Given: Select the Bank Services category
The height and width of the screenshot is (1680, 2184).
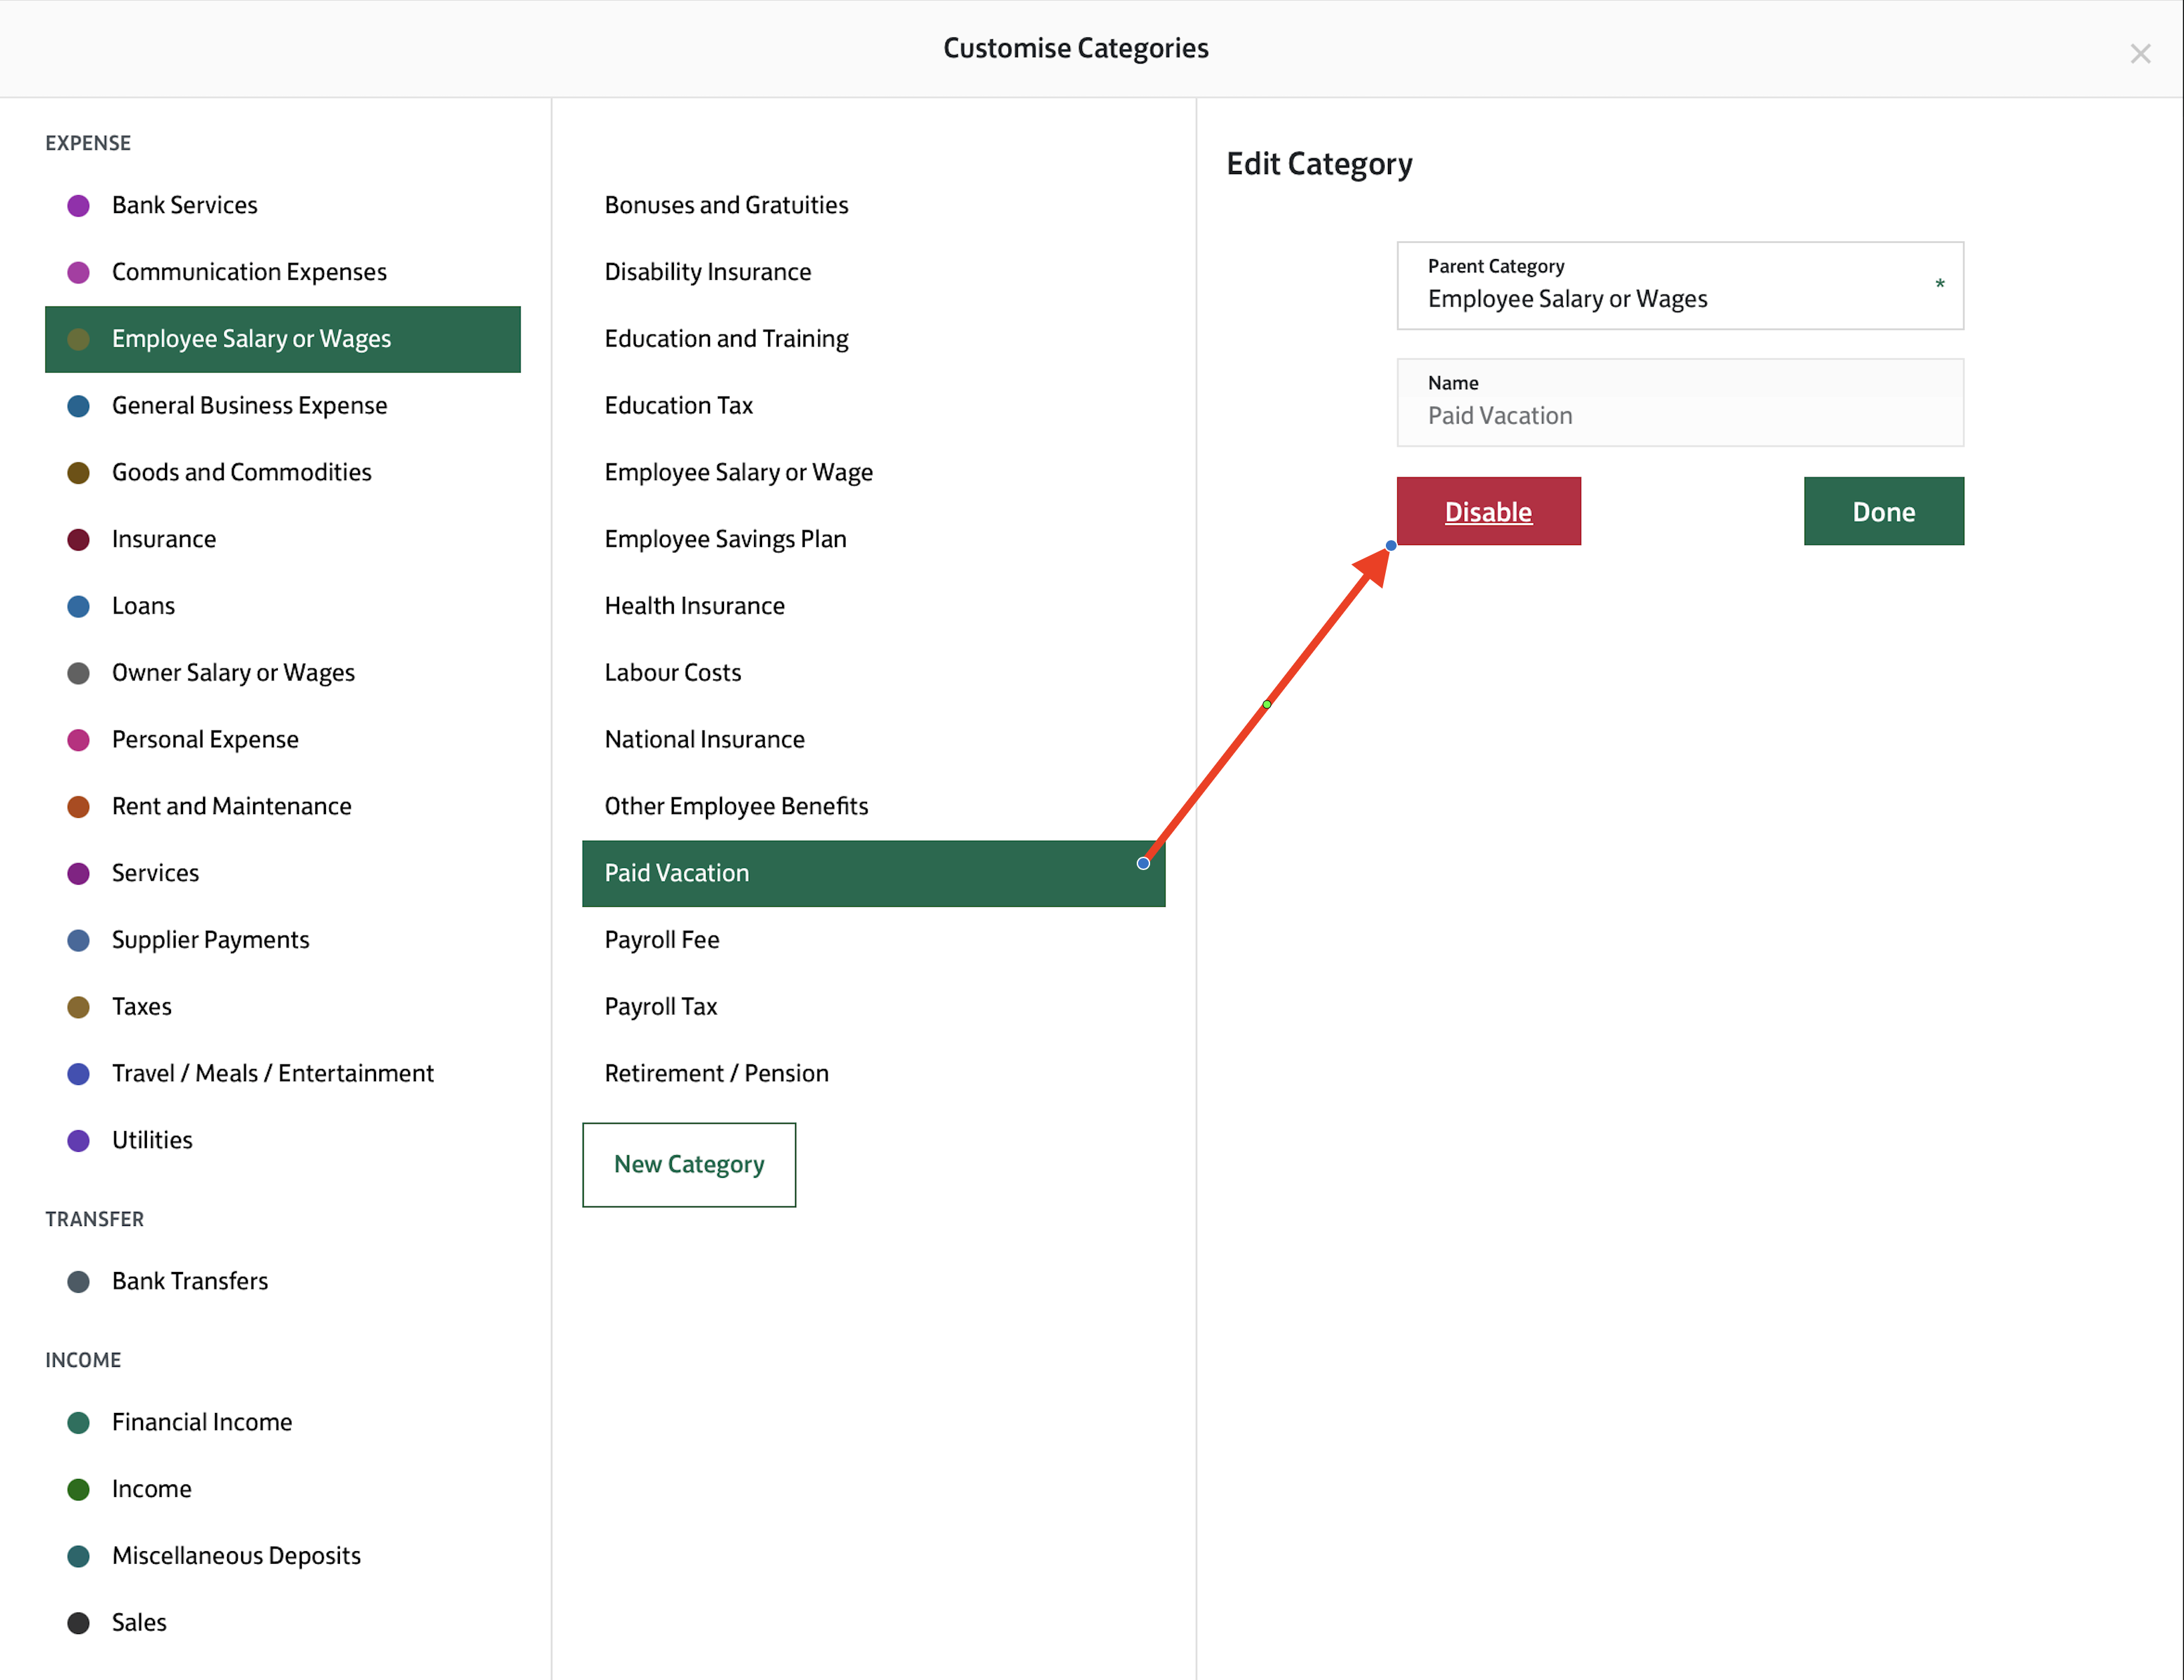Looking at the screenshot, I should pyautogui.click(x=283, y=205).
